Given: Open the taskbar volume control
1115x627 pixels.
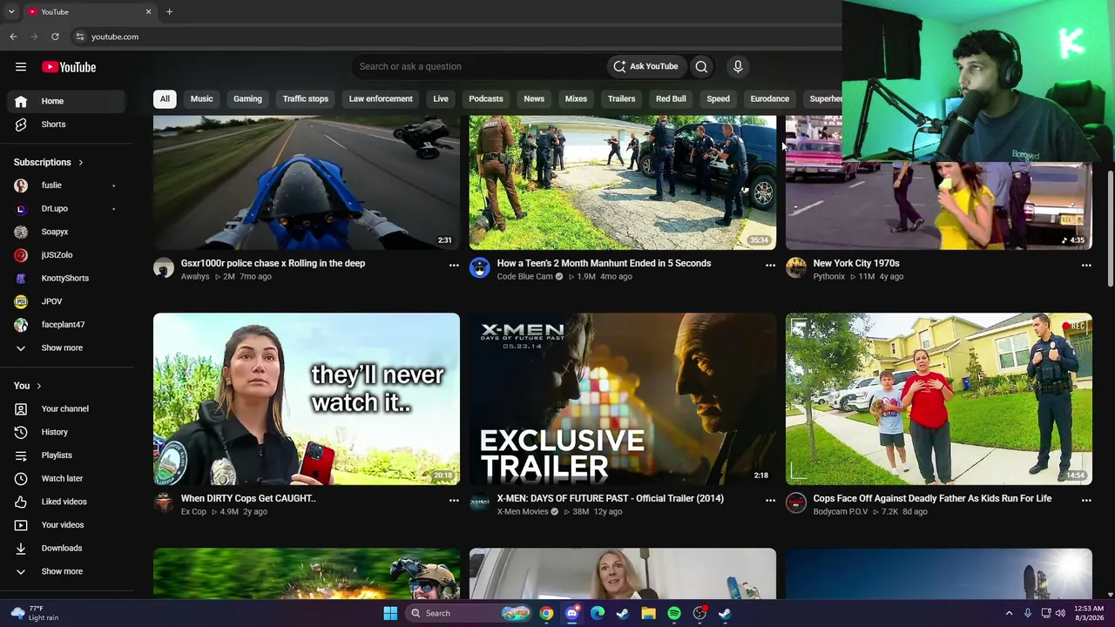Looking at the screenshot, I should (1060, 613).
